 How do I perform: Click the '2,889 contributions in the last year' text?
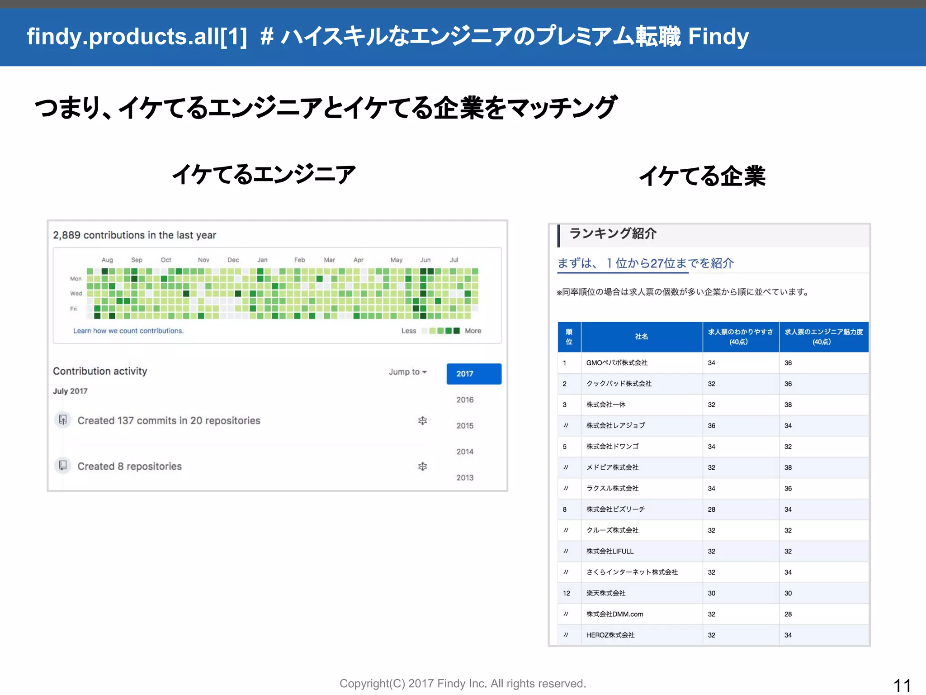pos(135,235)
